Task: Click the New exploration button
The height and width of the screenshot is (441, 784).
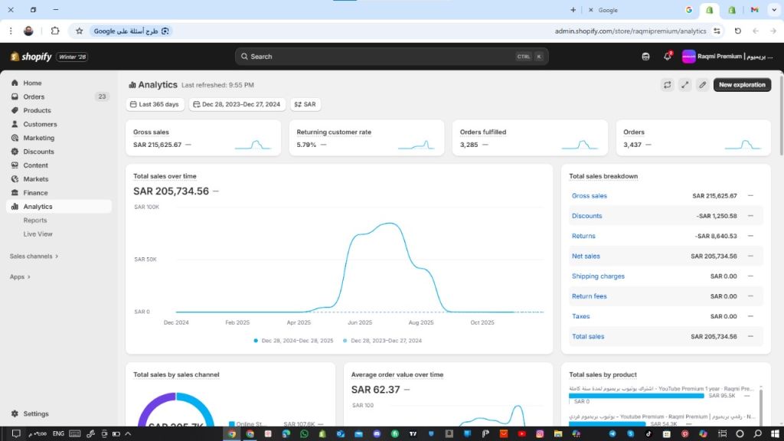Action: pos(742,85)
